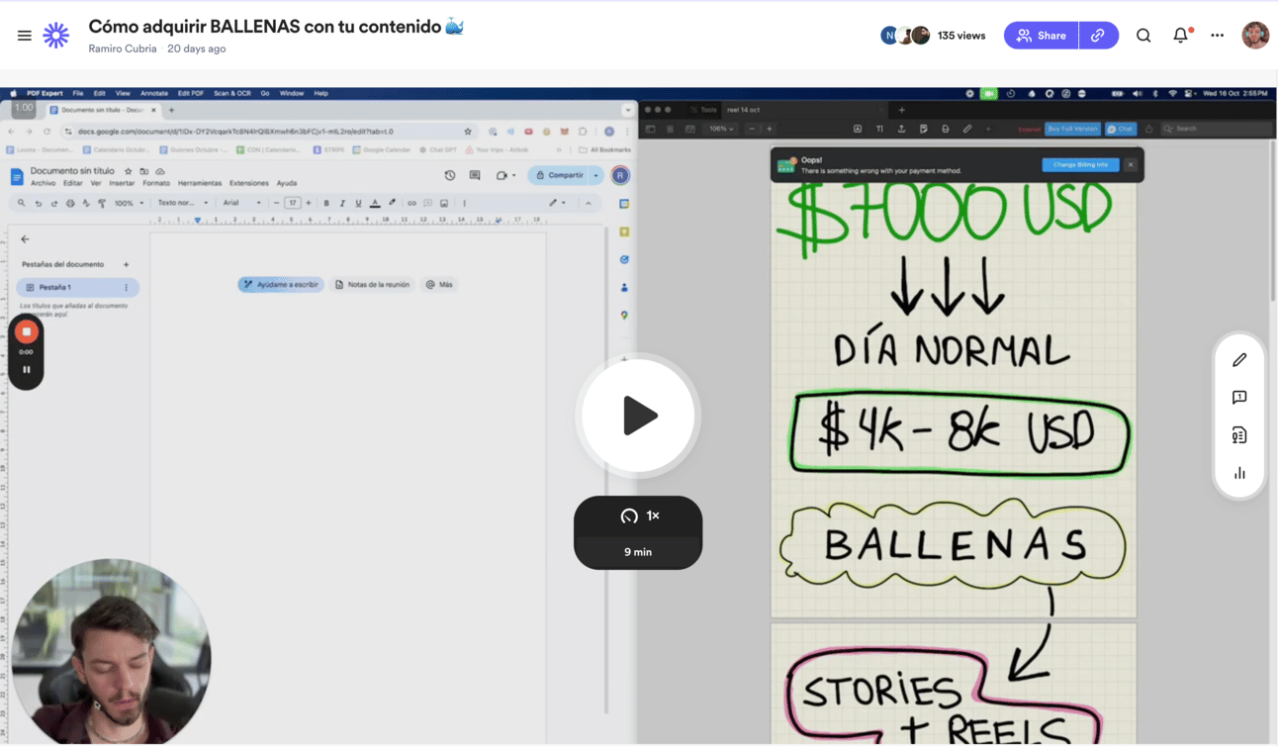Image resolution: width=1278 pixels, height=746 pixels.
Task: Open Pestaña 1 three-dot options
Action: point(126,287)
